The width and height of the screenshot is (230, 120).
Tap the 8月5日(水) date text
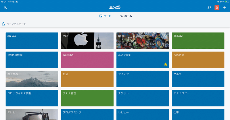[x=13, y=2]
